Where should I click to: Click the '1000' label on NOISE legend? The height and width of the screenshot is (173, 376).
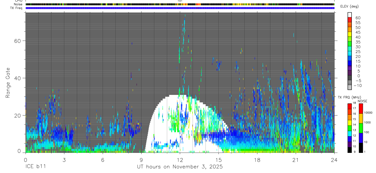tap(367, 123)
